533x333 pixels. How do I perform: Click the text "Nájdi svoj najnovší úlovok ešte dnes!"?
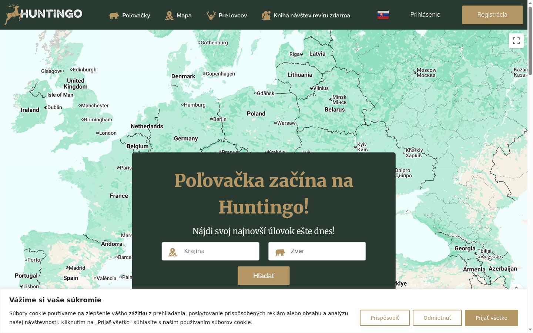coord(264,231)
